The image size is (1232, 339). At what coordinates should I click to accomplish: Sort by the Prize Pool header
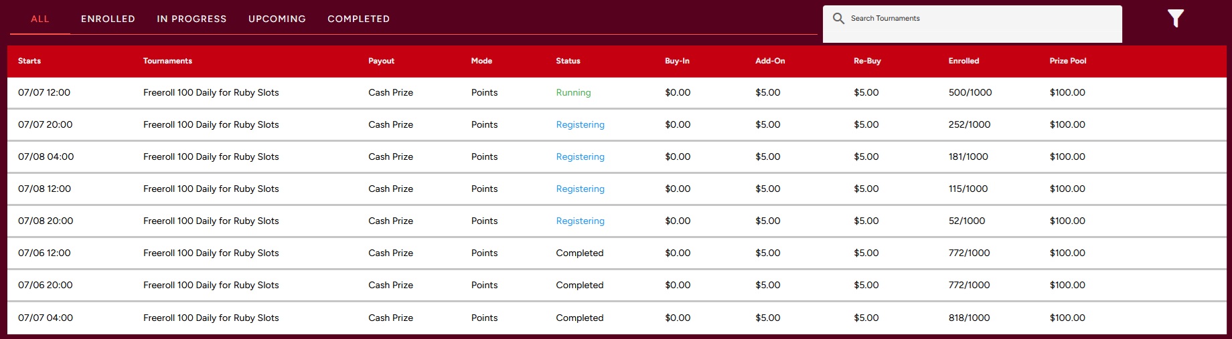click(1068, 61)
